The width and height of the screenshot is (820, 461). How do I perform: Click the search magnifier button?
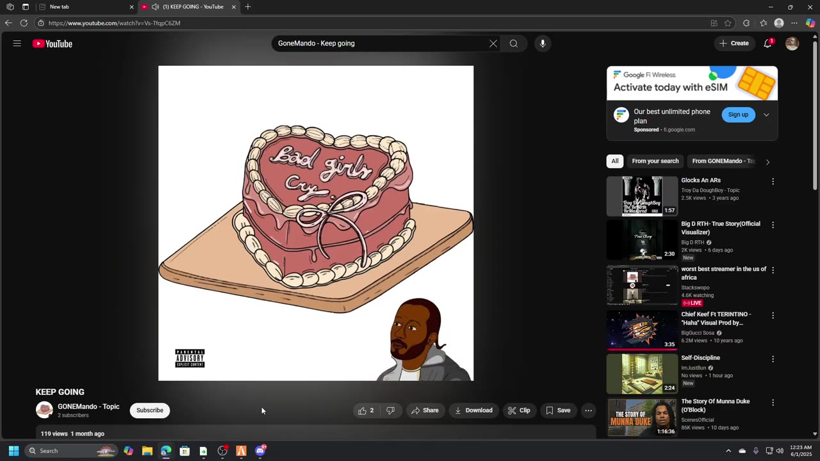514,44
